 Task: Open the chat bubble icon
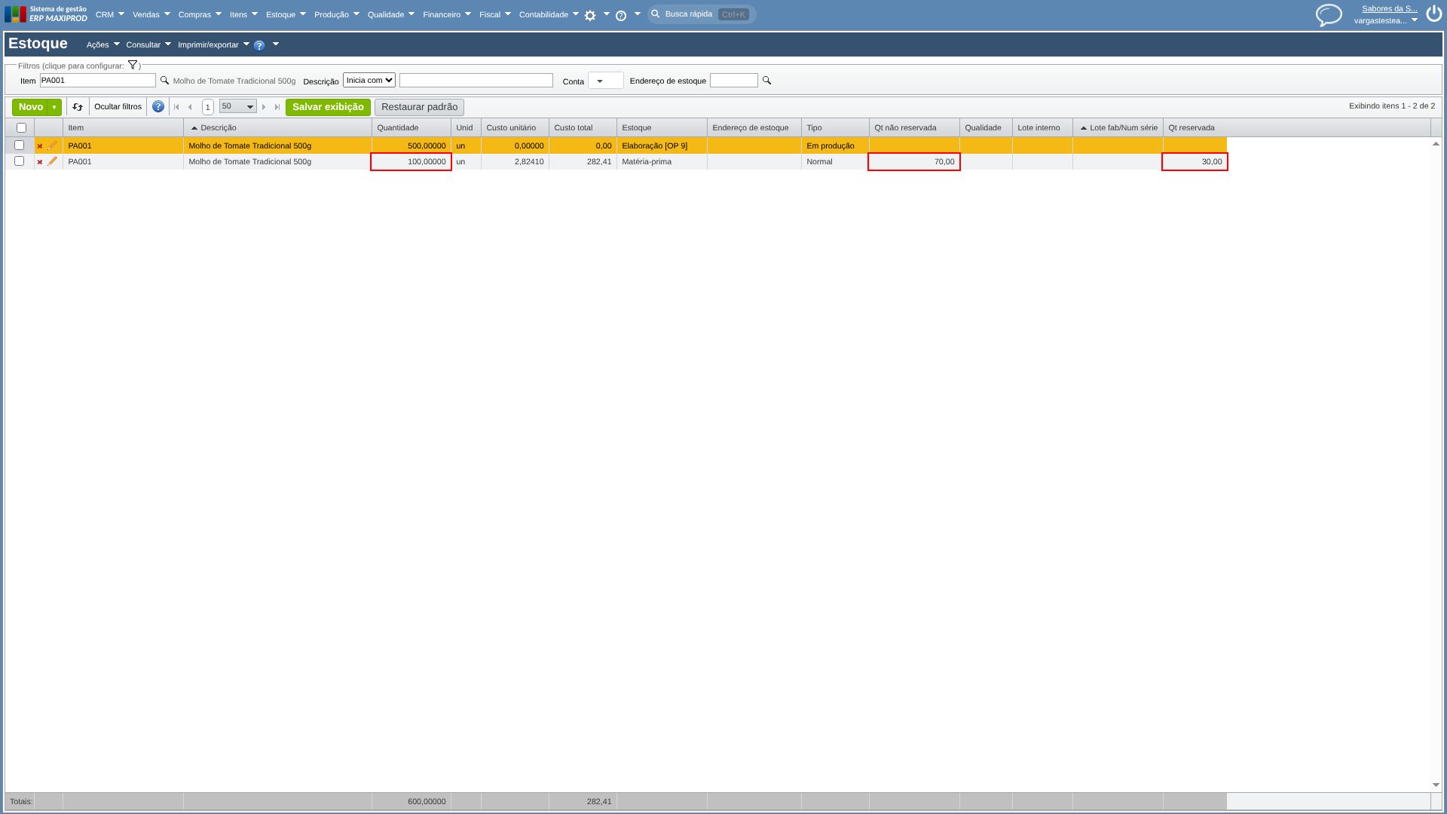point(1329,14)
